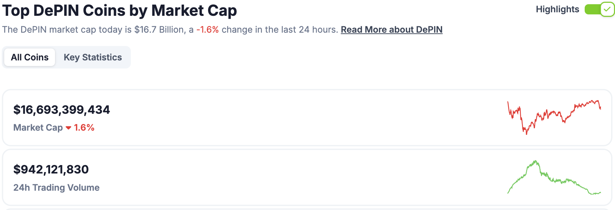Click the $942,121,830 trading volume value
The width and height of the screenshot is (615, 210).
point(51,170)
